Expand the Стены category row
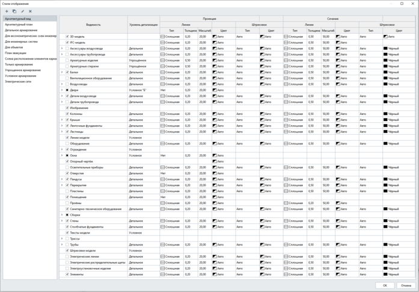419x292 pixels. (x=62, y=221)
